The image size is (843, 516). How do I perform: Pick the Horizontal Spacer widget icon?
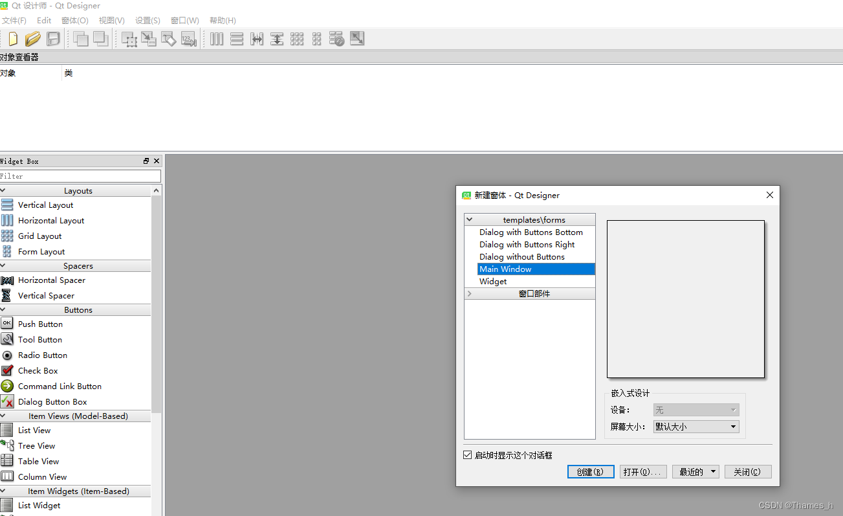(7, 280)
